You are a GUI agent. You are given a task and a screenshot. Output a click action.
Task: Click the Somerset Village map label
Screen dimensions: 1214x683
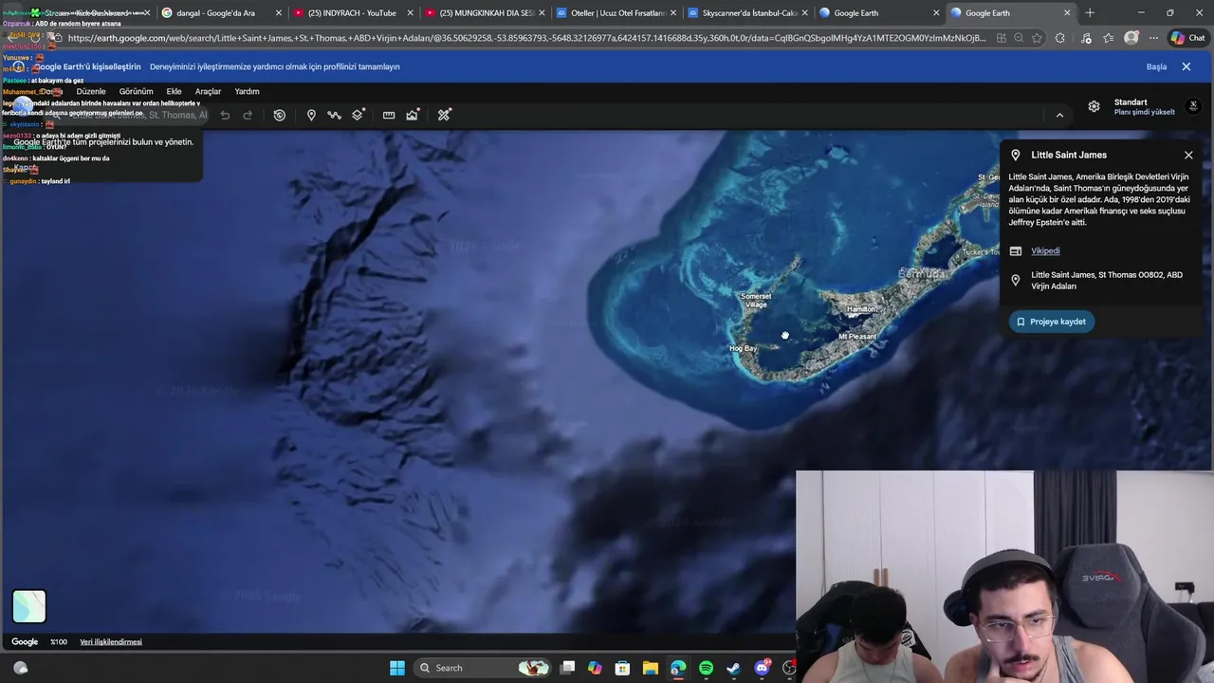click(x=756, y=300)
